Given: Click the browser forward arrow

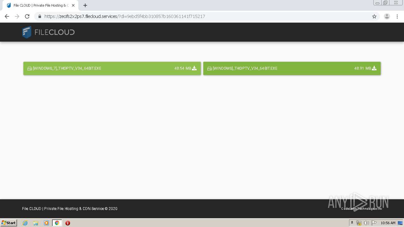Looking at the screenshot, I should [x=17, y=16].
